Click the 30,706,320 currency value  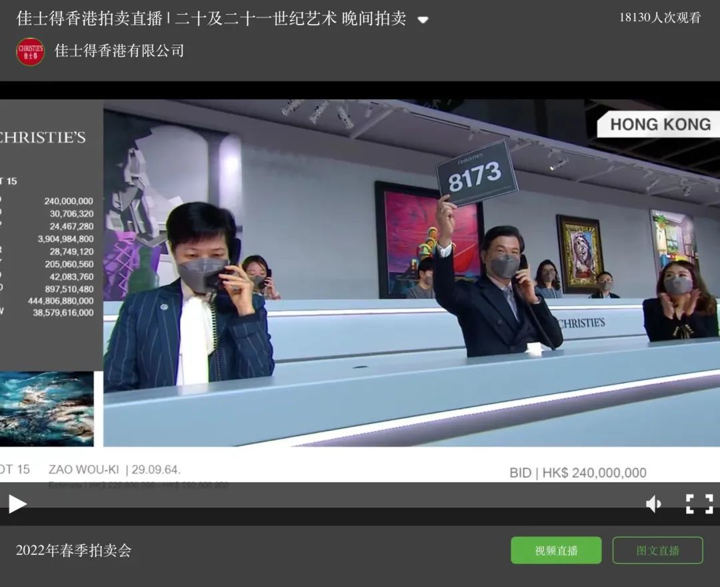(71, 213)
